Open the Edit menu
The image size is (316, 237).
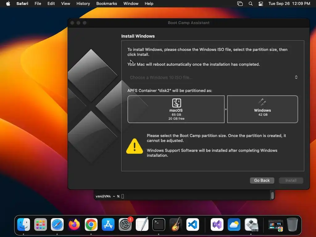coord(51,4)
